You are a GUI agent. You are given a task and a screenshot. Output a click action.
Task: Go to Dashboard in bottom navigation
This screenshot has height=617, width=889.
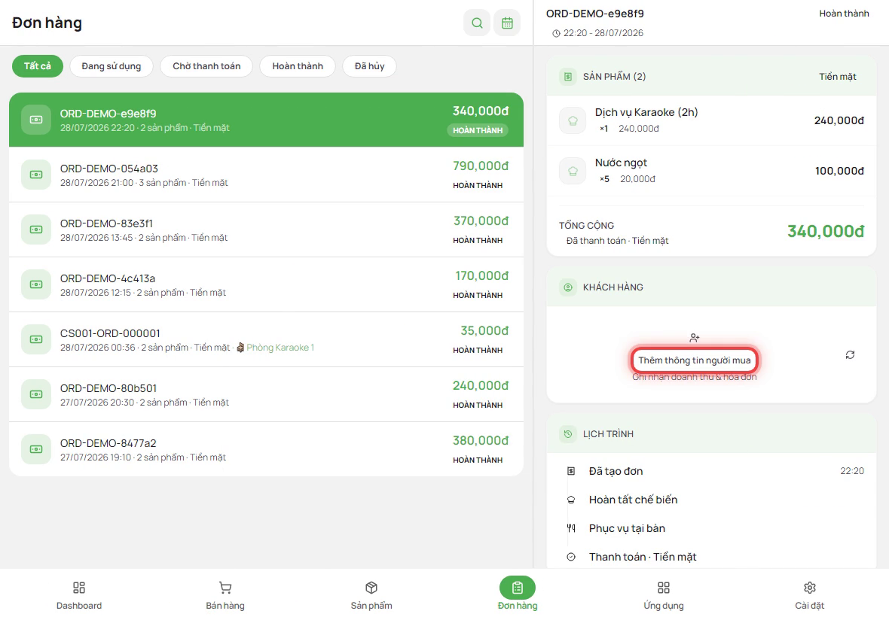coord(79,594)
